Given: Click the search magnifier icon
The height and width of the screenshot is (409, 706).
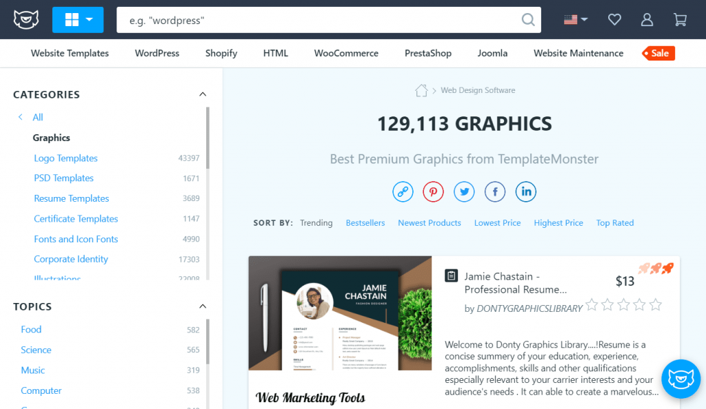Looking at the screenshot, I should coord(528,20).
